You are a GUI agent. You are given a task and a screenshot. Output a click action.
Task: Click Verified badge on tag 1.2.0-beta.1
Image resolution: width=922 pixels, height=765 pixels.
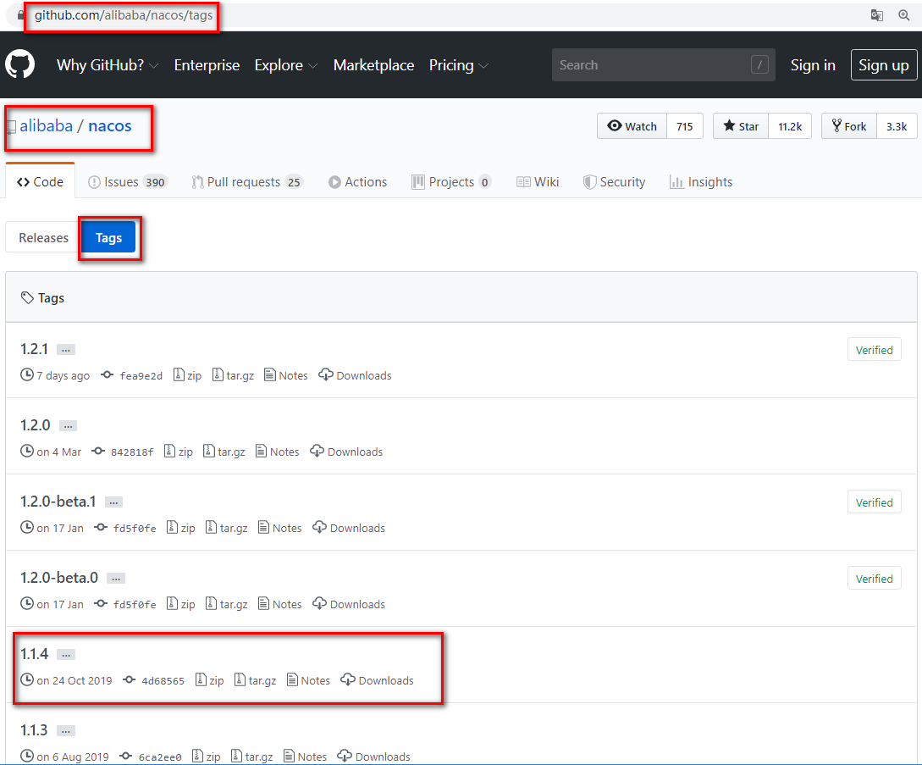click(874, 502)
